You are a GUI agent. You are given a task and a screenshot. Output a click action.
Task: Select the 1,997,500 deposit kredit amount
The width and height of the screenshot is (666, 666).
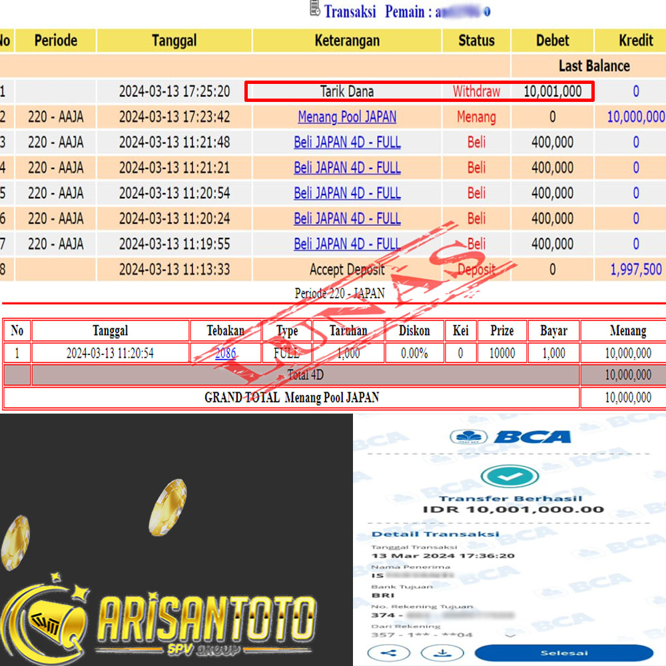tap(636, 269)
